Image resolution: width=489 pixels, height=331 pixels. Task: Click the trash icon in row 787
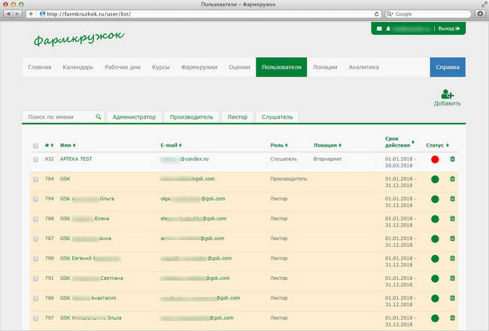click(452, 238)
